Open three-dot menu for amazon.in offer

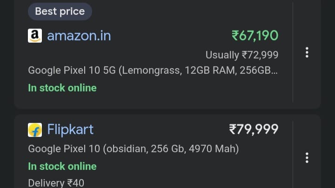tap(307, 52)
